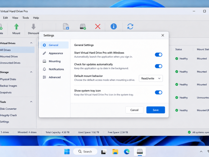Image resolution: width=209 pixels, height=157 pixels.
Task: Minimize the Virtual Hard Drive Pro window
Action: 194,11
